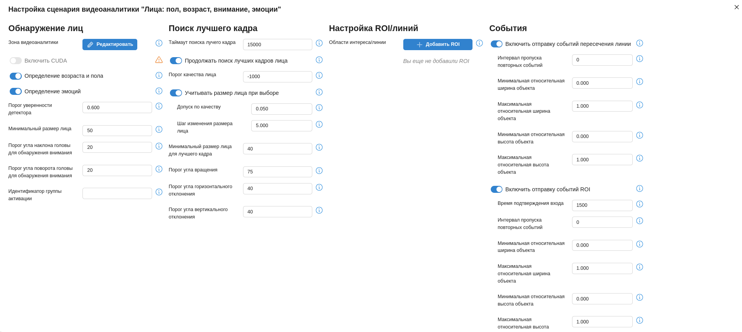
Task: Turn off Определение эмоций switch
Action: point(16,91)
